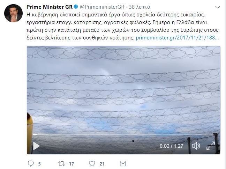Click the reply speech bubble icon
This screenshot has height=169, width=226.
tap(31, 163)
